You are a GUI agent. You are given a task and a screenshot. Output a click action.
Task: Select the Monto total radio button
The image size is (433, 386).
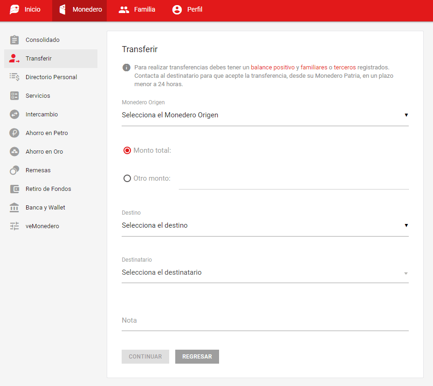127,150
